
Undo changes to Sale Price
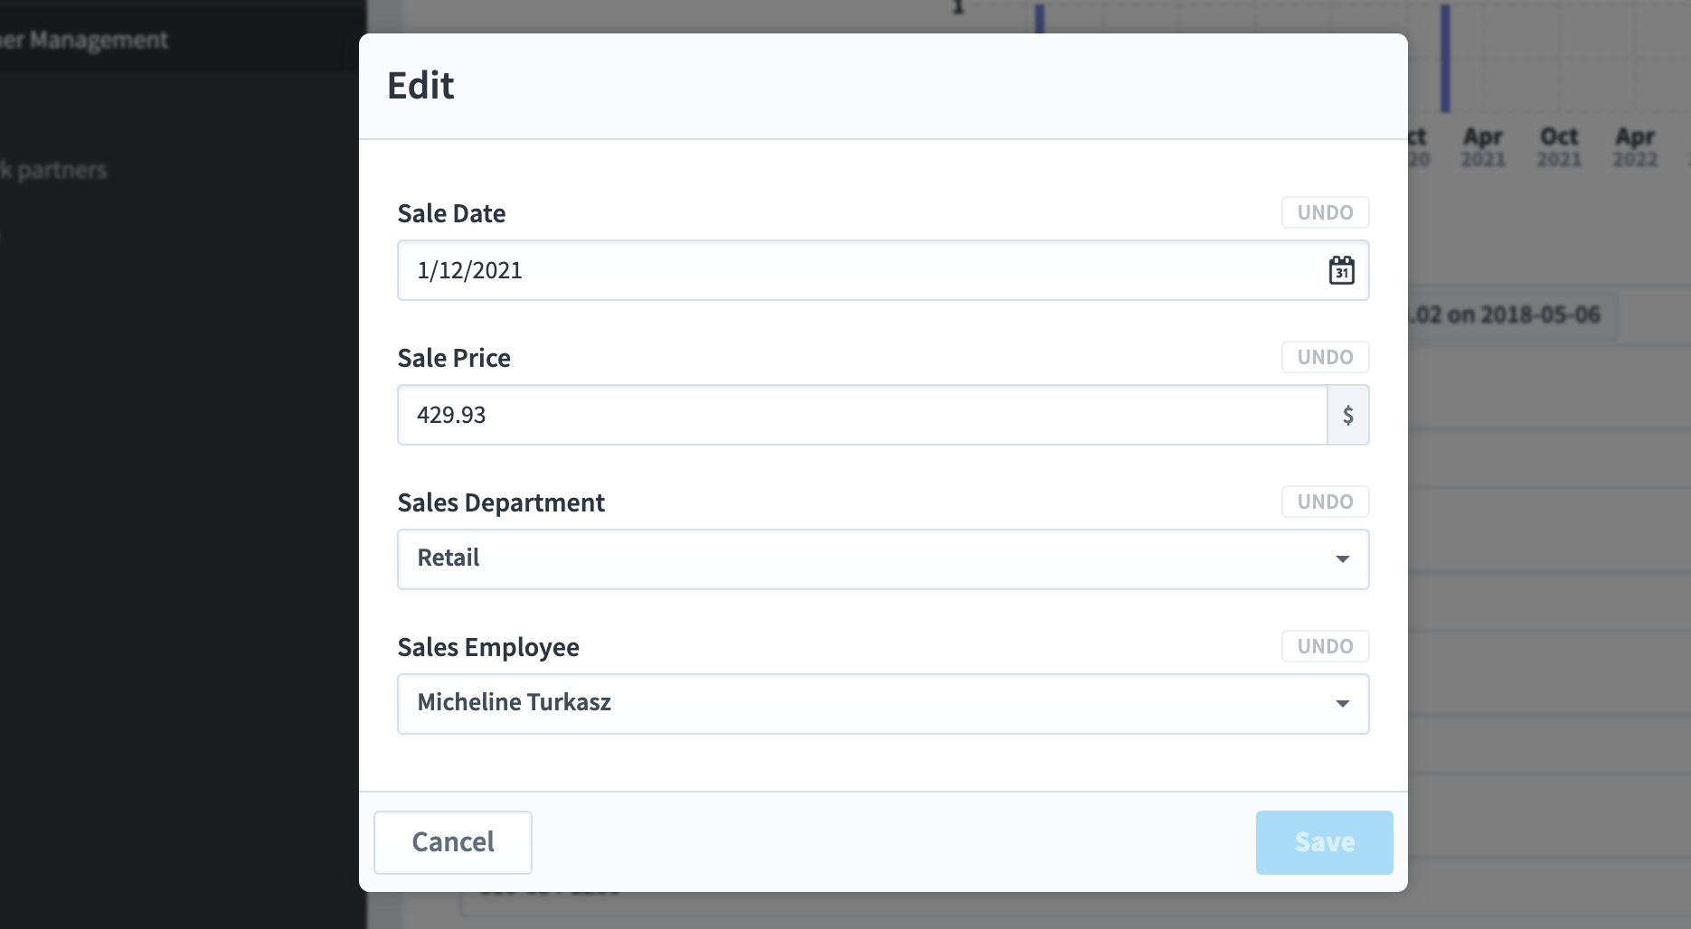(1325, 357)
